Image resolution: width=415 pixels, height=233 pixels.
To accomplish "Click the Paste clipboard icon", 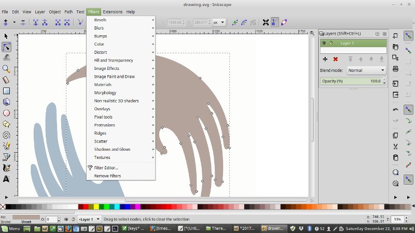I will pos(395,157).
